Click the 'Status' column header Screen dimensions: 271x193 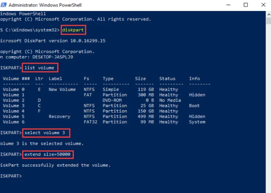(x=167, y=78)
